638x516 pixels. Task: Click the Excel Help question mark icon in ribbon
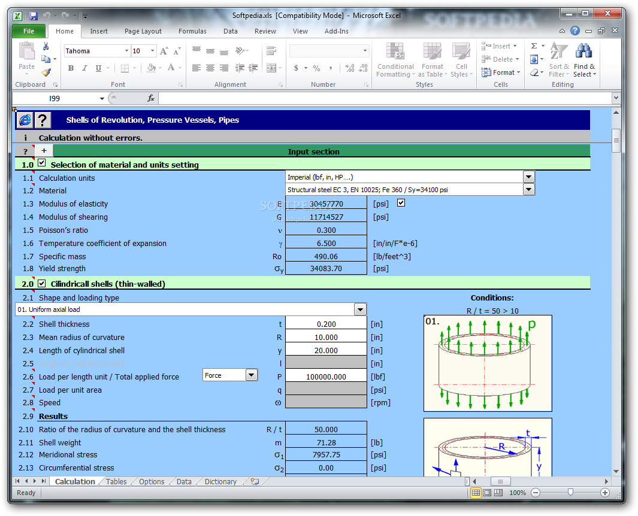point(575,31)
